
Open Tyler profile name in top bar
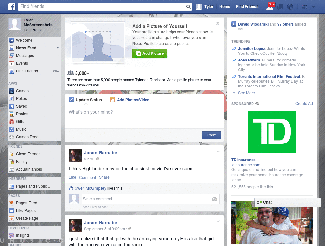coord(209,7)
